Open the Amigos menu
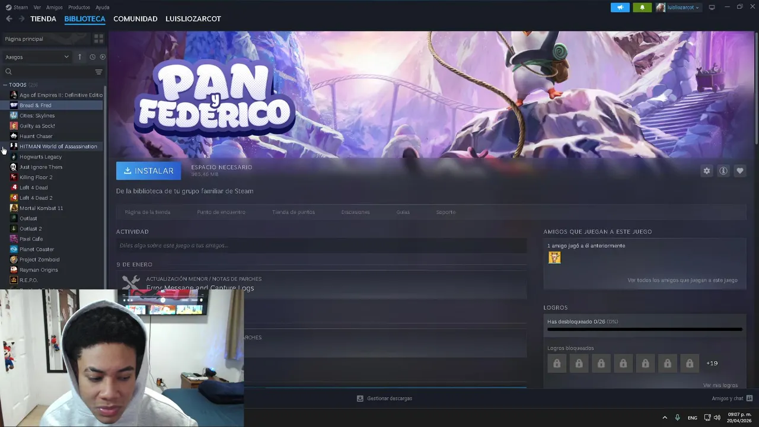Viewport: 759px width, 427px height. [x=55, y=7]
